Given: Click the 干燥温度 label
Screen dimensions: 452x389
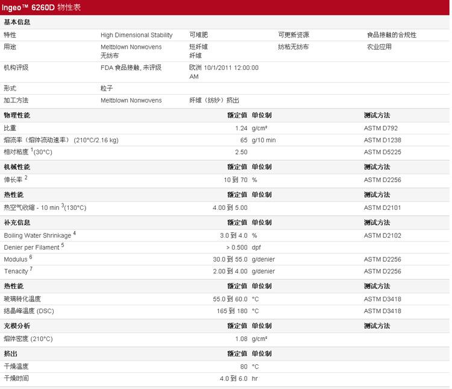Looking at the screenshot, I should [16, 367].
